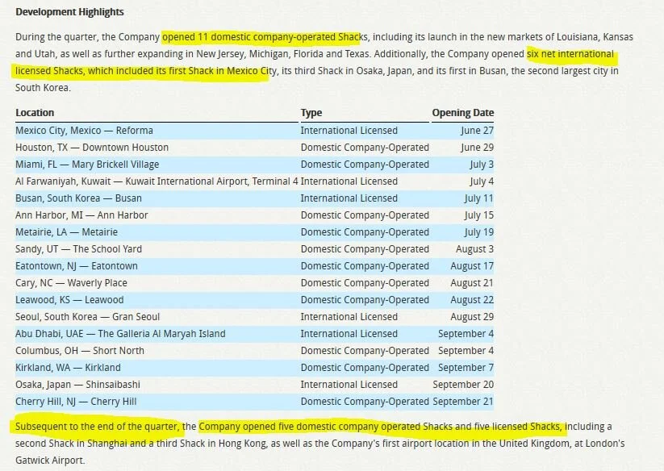Select 'Cary, NC — Waverly Place' cell

pyautogui.click(x=71, y=283)
